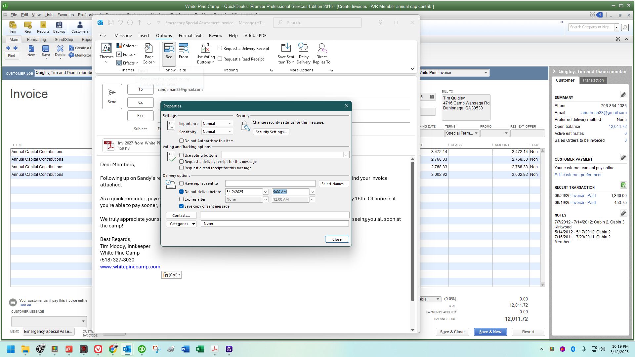Open the Message ribbon tab
The image size is (635, 357).
click(x=123, y=35)
